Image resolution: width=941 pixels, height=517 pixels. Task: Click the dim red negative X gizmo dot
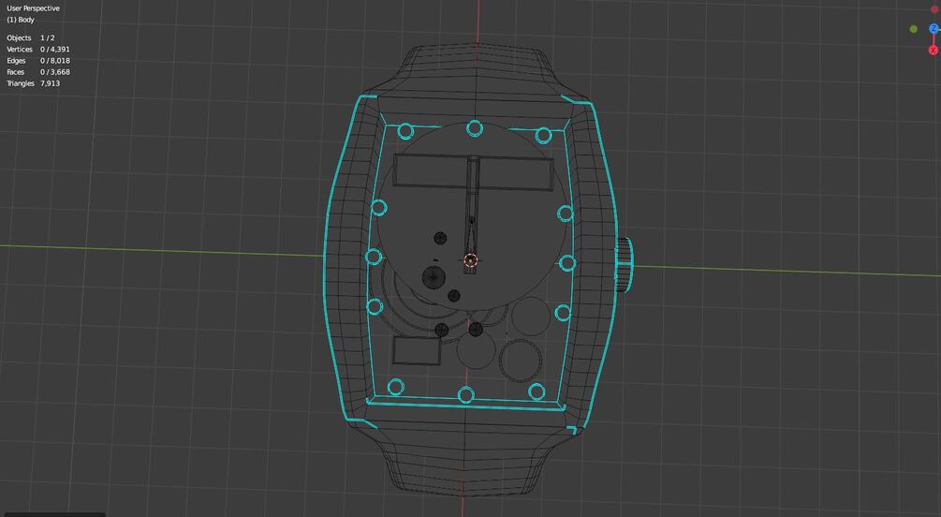934,9
